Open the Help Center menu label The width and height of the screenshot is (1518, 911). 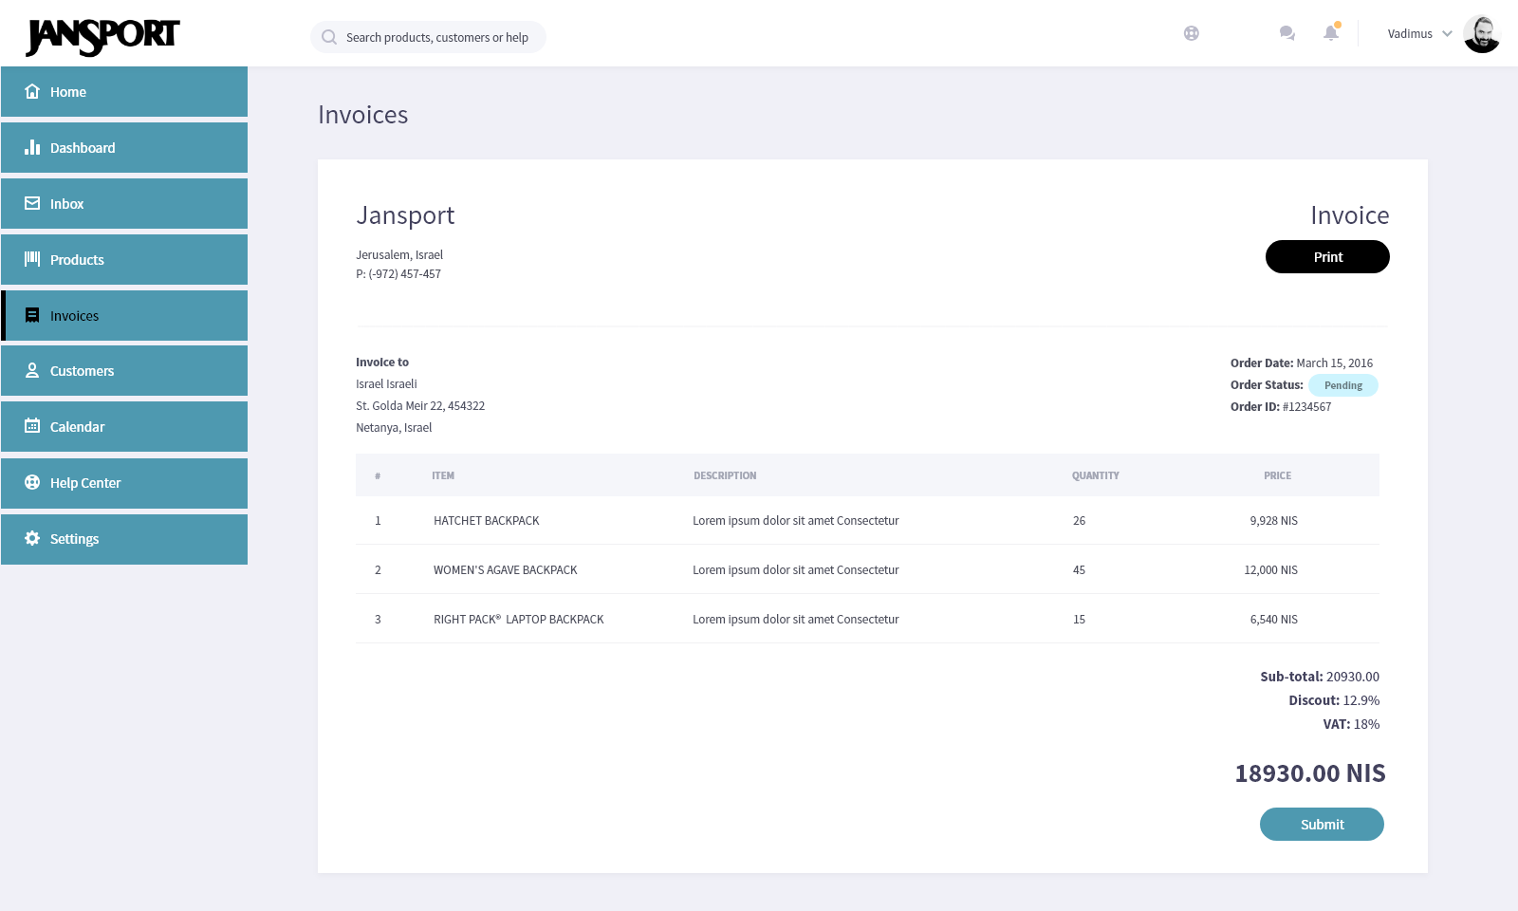[85, 482]
